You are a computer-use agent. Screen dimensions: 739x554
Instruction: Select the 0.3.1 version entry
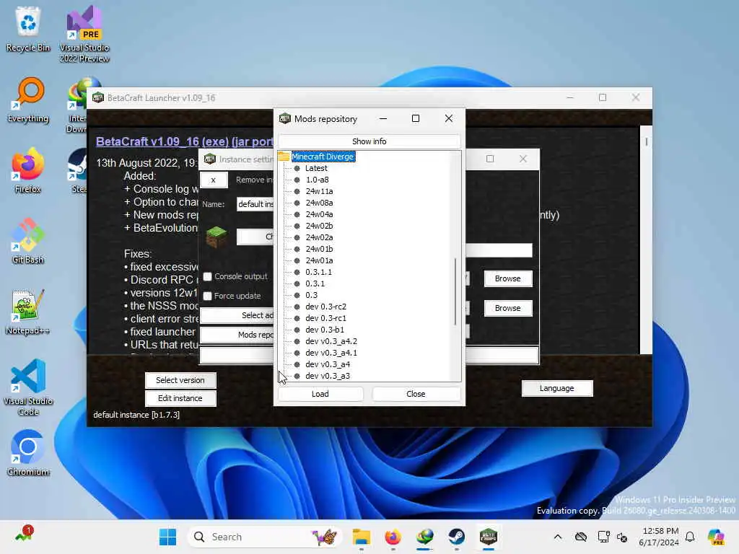(315, 283)
